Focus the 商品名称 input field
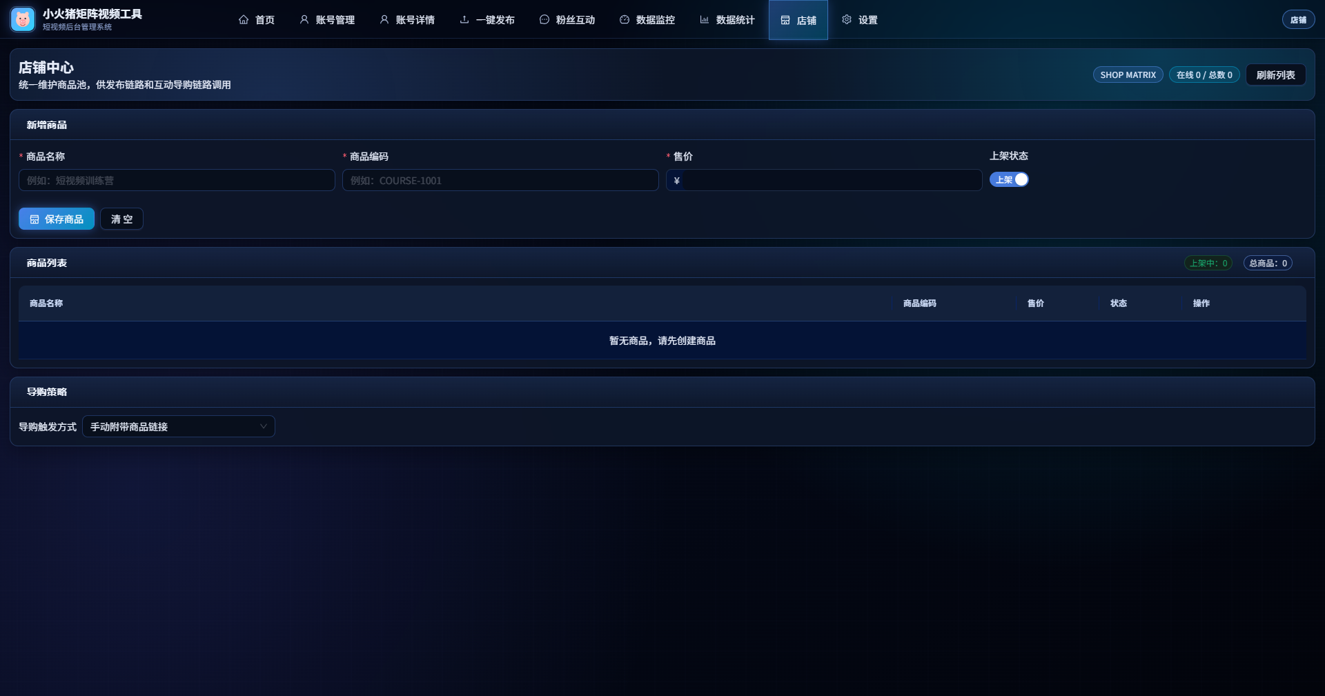 point(177,180)
